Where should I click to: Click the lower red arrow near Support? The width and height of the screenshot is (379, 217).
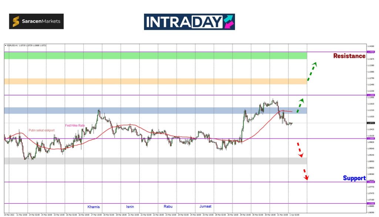pos(306,174)
